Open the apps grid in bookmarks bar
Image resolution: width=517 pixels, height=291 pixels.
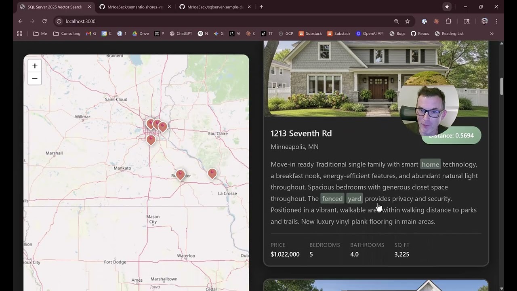coord(19,34)
